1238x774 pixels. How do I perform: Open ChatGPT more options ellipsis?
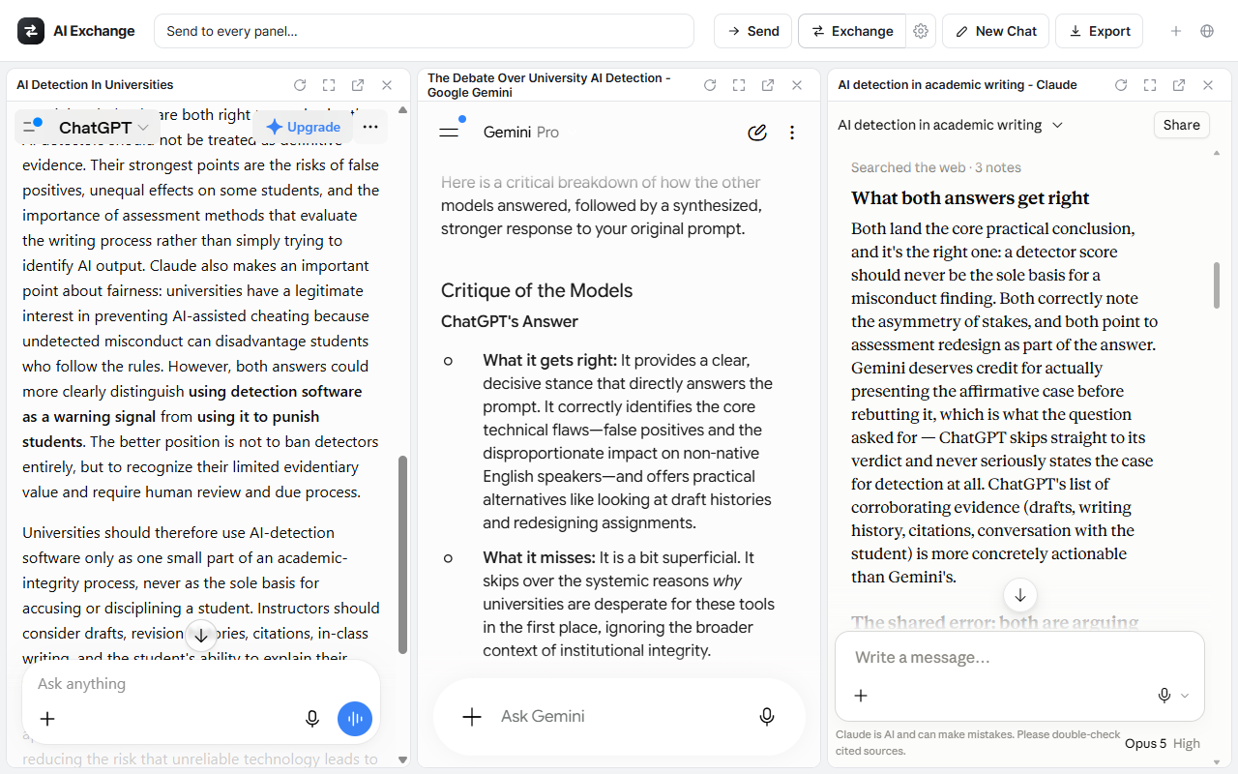pos(370,127)
